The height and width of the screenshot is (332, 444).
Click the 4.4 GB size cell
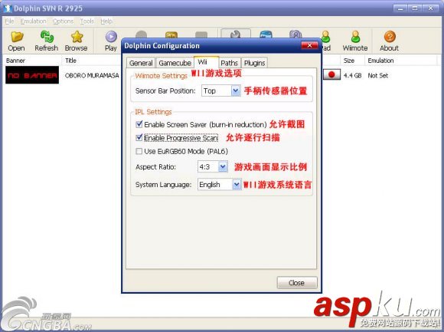pyautogui.click(x=352, y=75)
